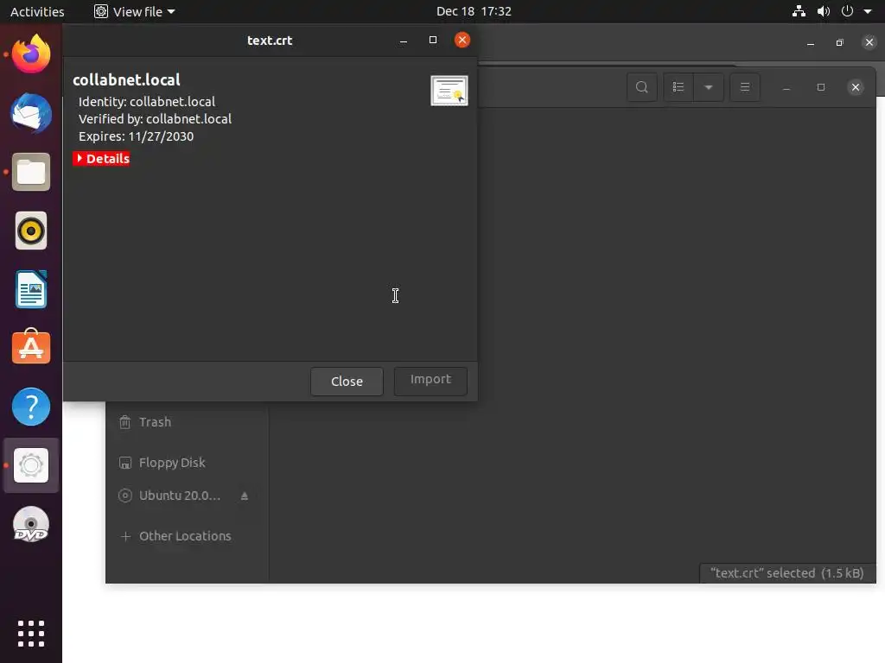885x663 pixels.
Task: Open the Ubuntu 20.0... disc location
Action: coord(180,496)
